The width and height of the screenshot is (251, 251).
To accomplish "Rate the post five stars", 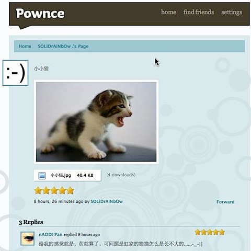I will 71,190.
